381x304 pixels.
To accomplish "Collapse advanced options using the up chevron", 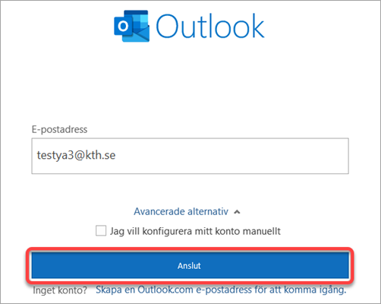I will point(237,212).
